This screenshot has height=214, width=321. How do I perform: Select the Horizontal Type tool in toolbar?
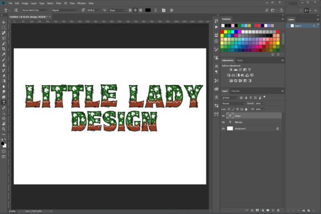pos(3,102)
